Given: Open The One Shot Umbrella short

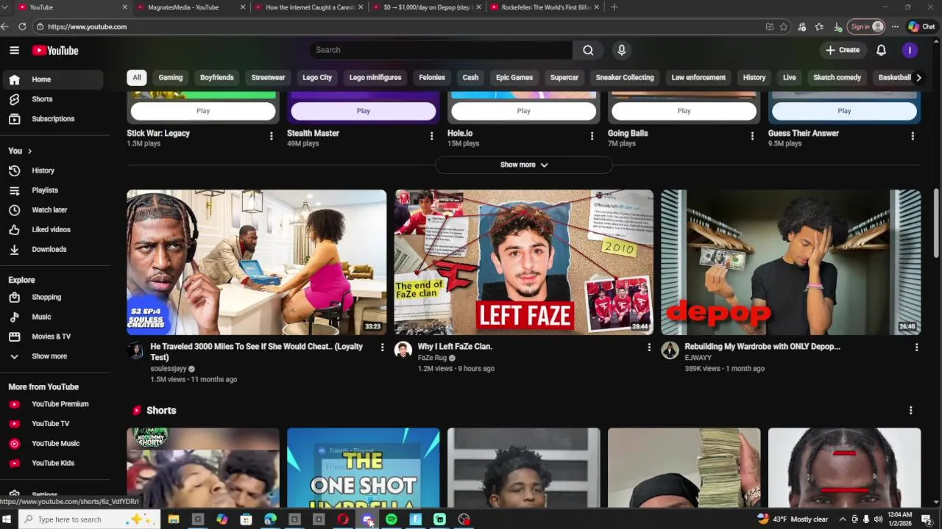Looking at the screenshot, I should pyautogui.click(x=364, y=468).
